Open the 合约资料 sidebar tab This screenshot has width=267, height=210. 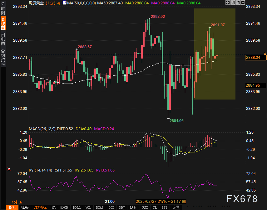pos(3,58)
